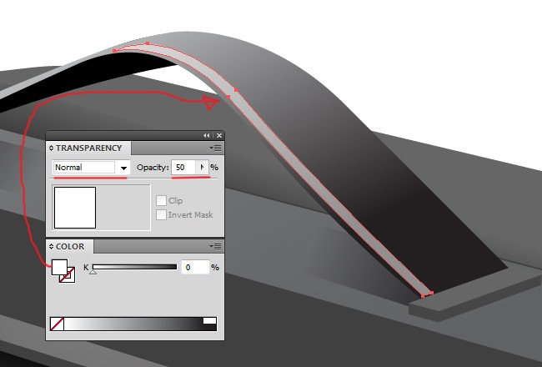Pick a gray from the grayscale spectrum bar
Image resolution: width=542 pixels, height=367 pixels.
click(133, 324)
